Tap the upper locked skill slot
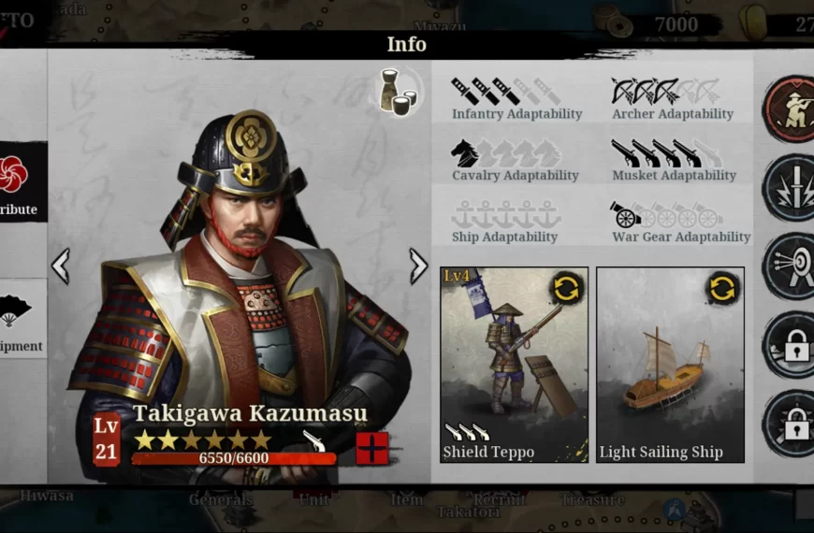 [x=791, y=345]
